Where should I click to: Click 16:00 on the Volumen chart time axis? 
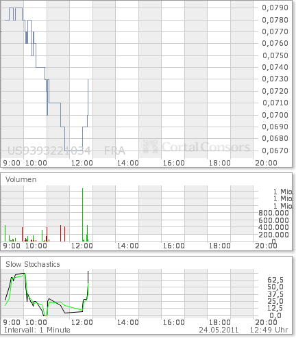(174, 246)
